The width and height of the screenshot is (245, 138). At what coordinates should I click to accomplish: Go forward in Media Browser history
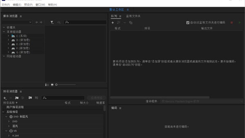click(x=41, y=23)
